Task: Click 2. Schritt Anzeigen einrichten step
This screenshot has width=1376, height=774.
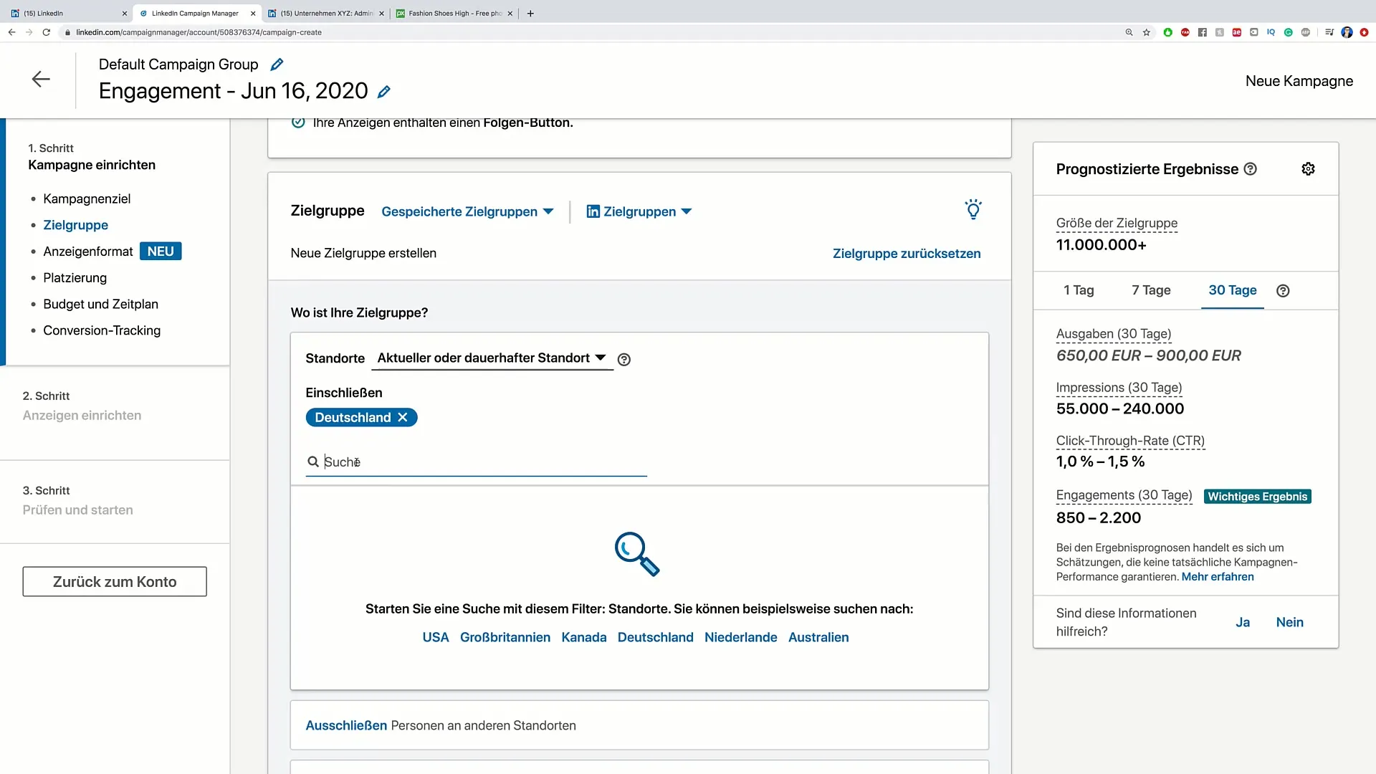Action: pos(82,406)
